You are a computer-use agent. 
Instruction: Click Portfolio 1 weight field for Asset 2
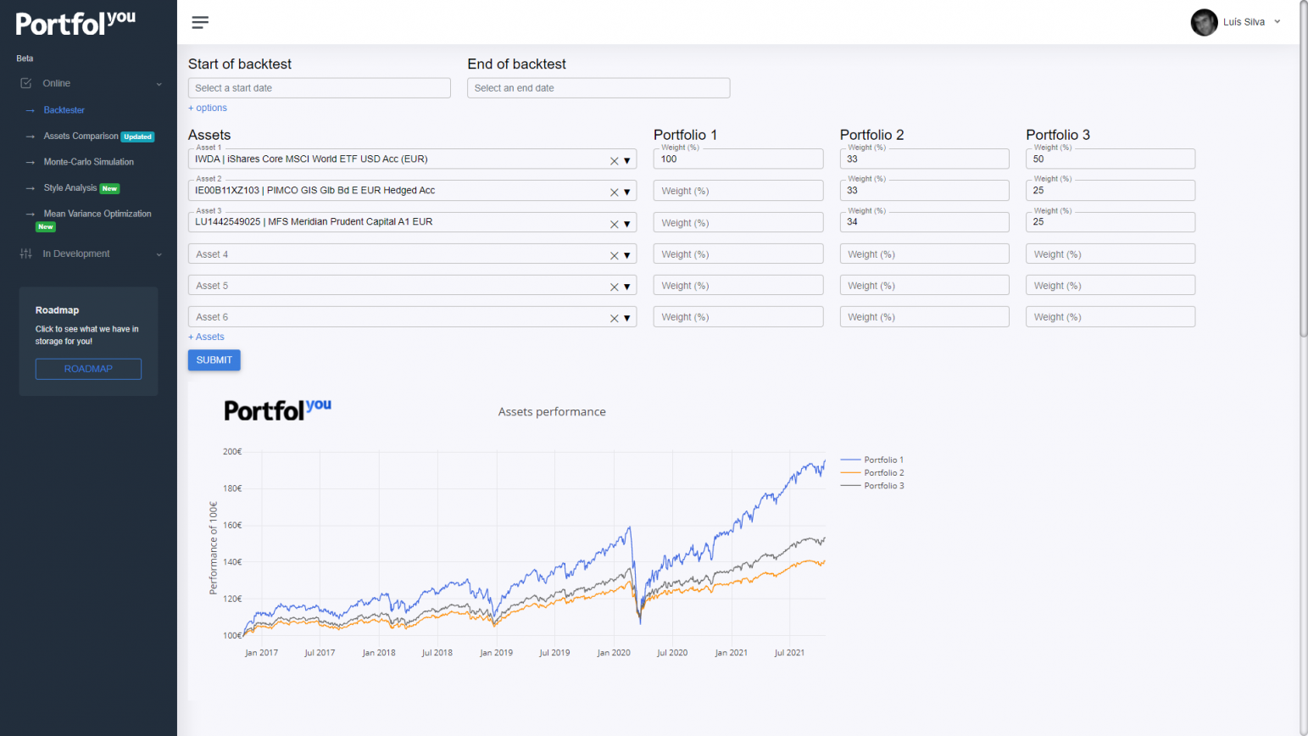tap(738, 191)
